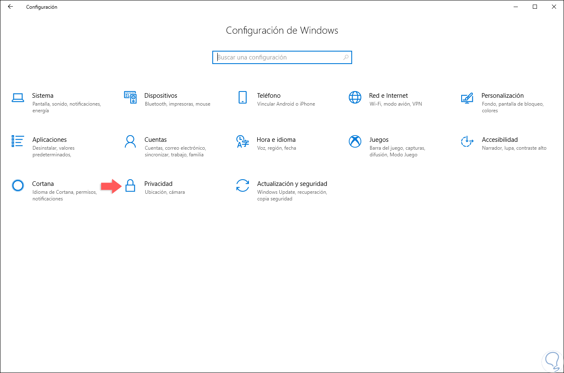Open the Juegos Xbox icon
Screen dimensions: 564x373
355,141
